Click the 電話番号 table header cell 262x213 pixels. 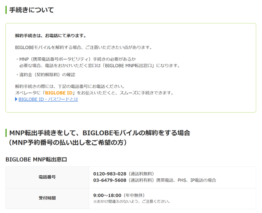point(47,177)
